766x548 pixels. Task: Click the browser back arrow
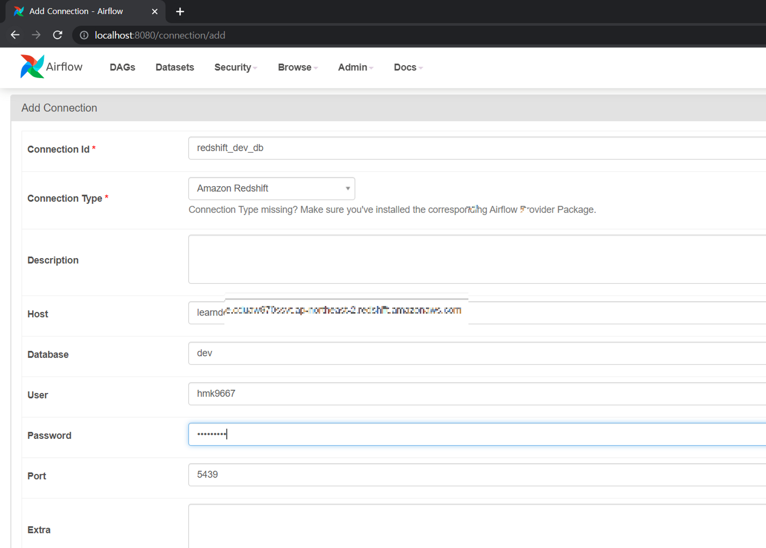tap(15, 35)
